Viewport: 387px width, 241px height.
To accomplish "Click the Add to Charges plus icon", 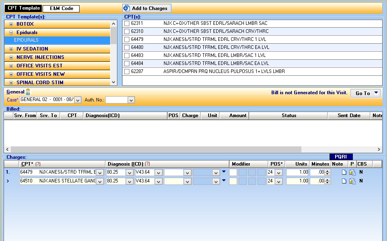I will (x=127, y=8).
